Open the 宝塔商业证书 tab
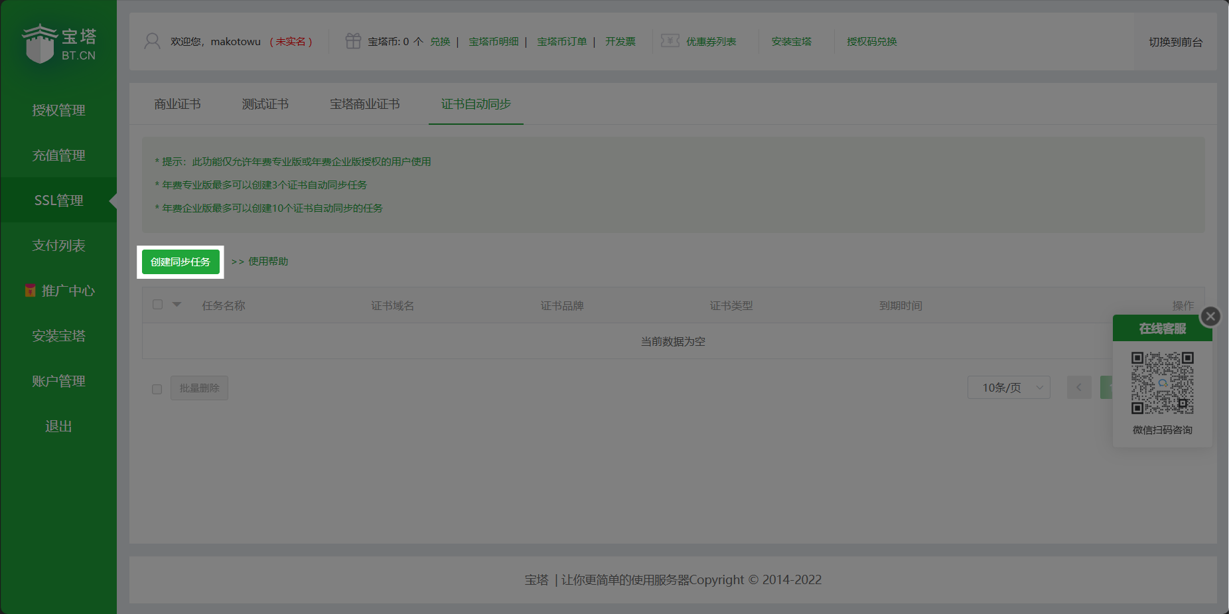The image size is (1229, 614). tap(364, 104)
